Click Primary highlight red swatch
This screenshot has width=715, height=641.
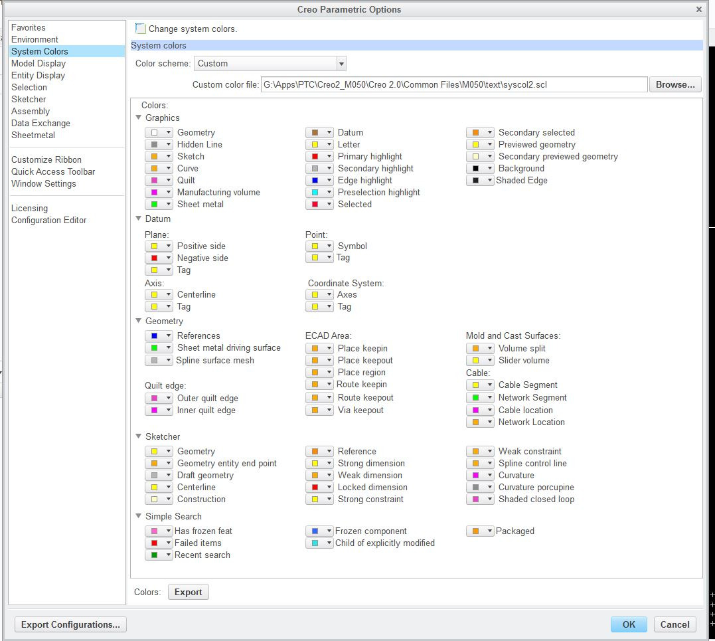point(315,157)
